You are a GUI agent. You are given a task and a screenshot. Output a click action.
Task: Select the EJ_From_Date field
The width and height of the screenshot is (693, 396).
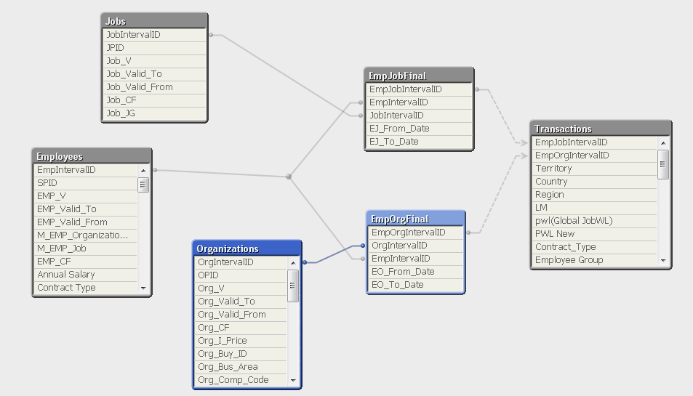[x=419, y=129]
